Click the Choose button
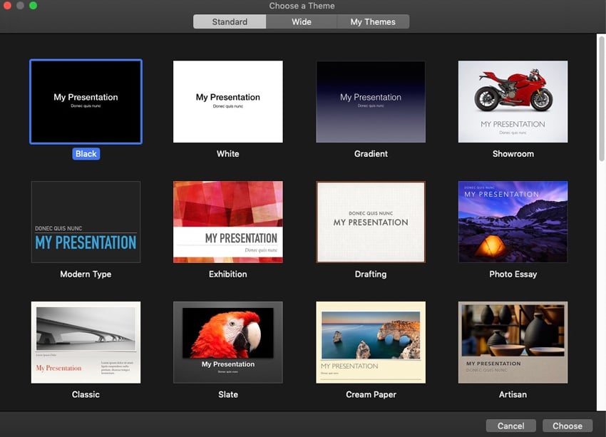This screenshot has height=437, width=606. click(567, 426)
